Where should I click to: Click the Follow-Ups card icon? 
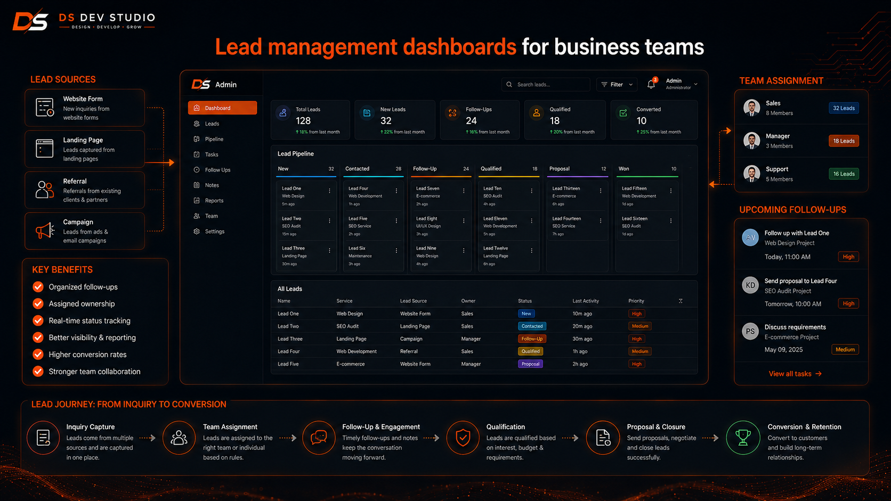[452, 113]
